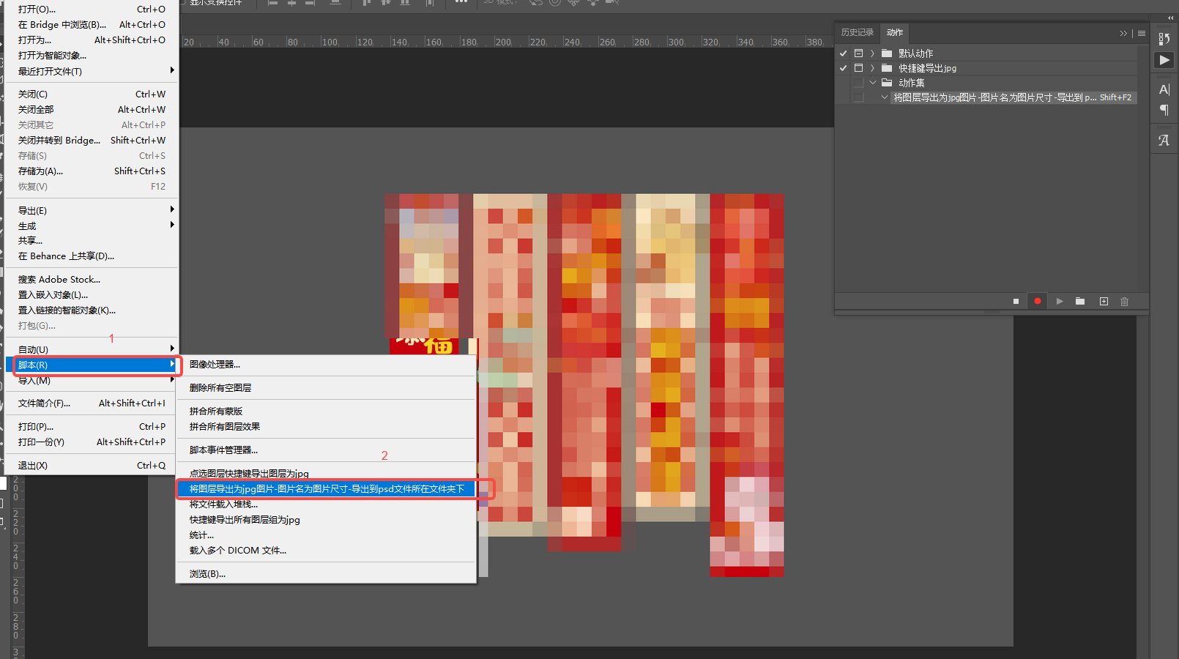Collapse the Actions panel with double chevron
Screen dimensions: 1179x659
(x=1123, y=33)
